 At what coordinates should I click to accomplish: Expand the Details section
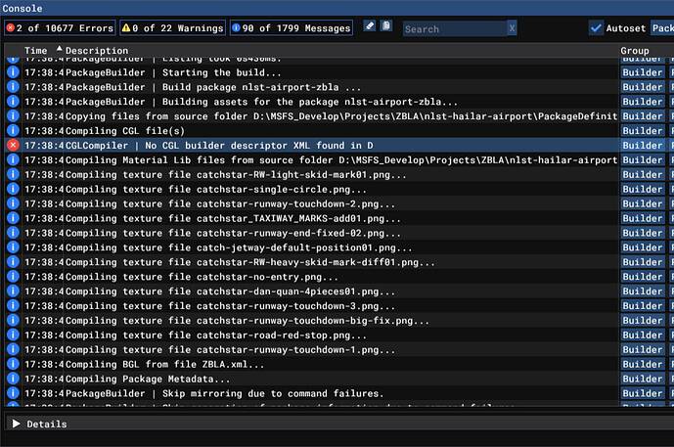16,424
